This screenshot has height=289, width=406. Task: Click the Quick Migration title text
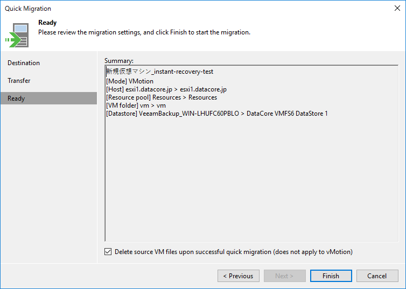28,9
